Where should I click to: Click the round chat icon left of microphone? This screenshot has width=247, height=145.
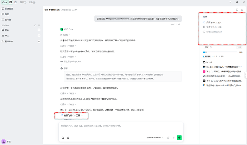coord(168,138)
